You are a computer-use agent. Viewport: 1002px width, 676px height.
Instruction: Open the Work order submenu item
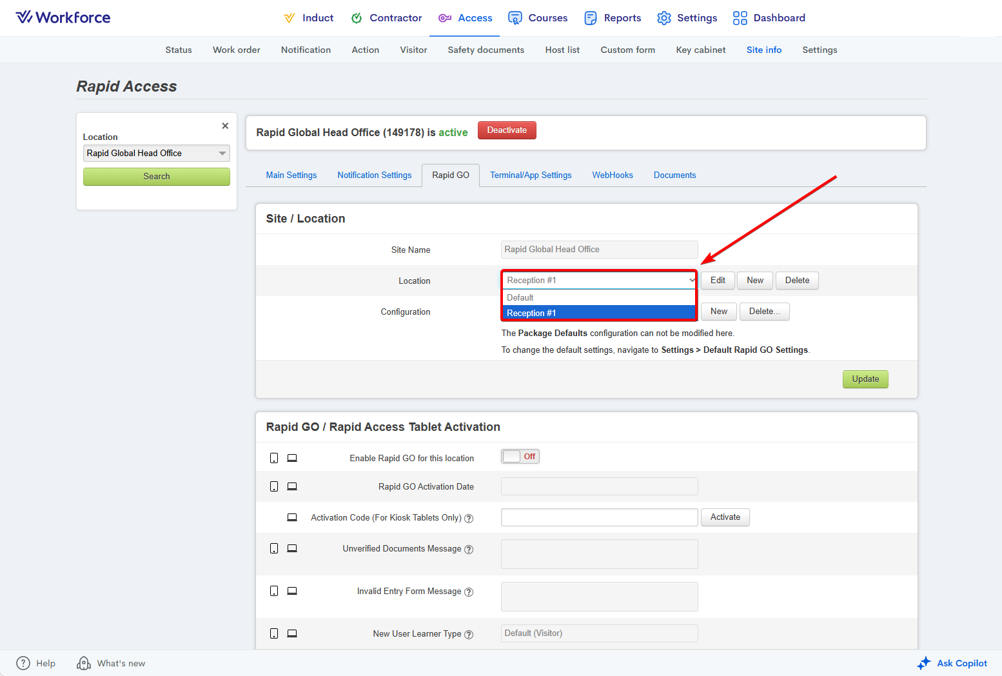[237, 50]
